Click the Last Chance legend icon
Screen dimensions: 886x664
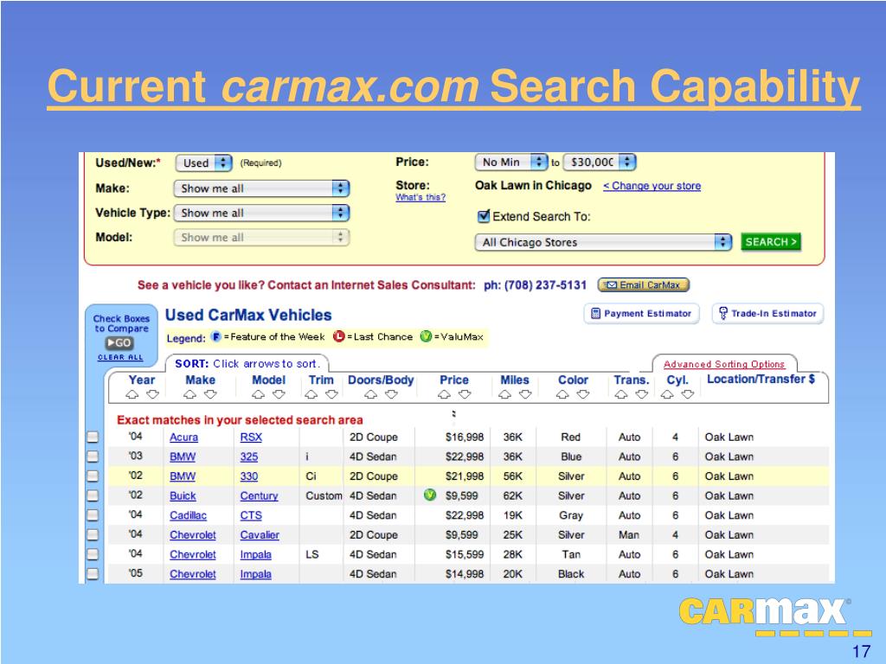pos(338,336)
